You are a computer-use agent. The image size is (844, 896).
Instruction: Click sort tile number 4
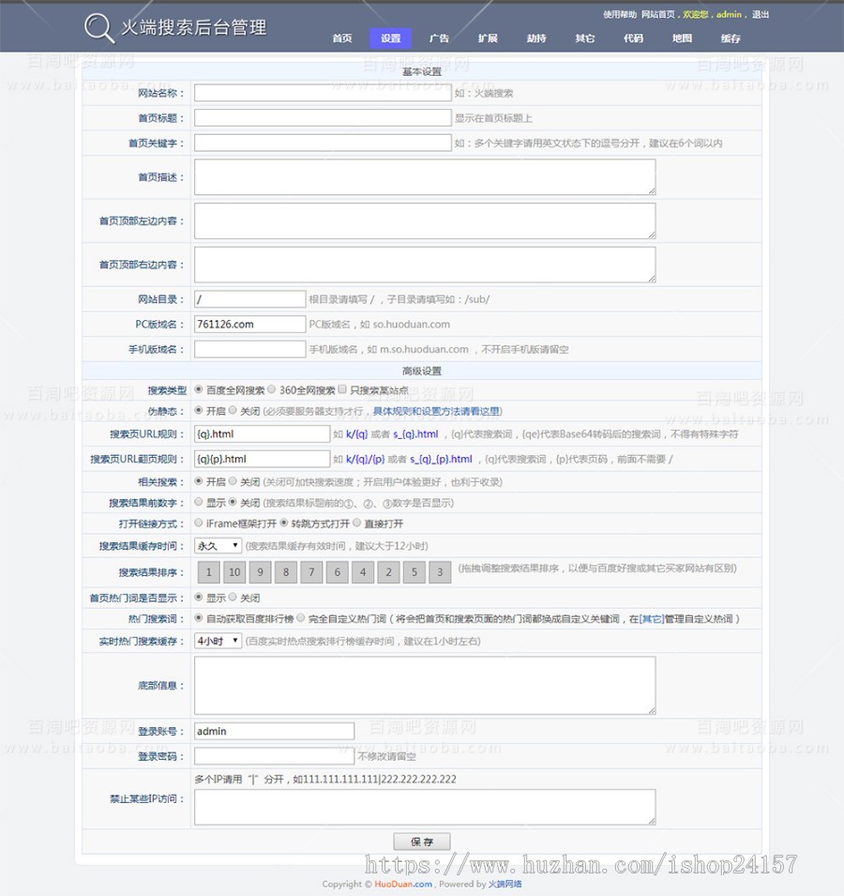point(363,572)
